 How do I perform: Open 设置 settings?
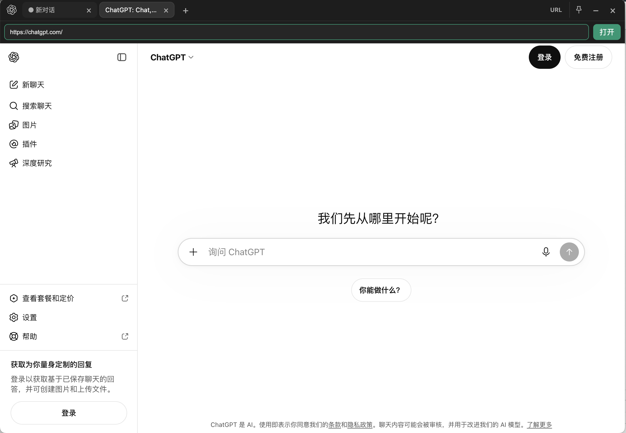[69, 317]
